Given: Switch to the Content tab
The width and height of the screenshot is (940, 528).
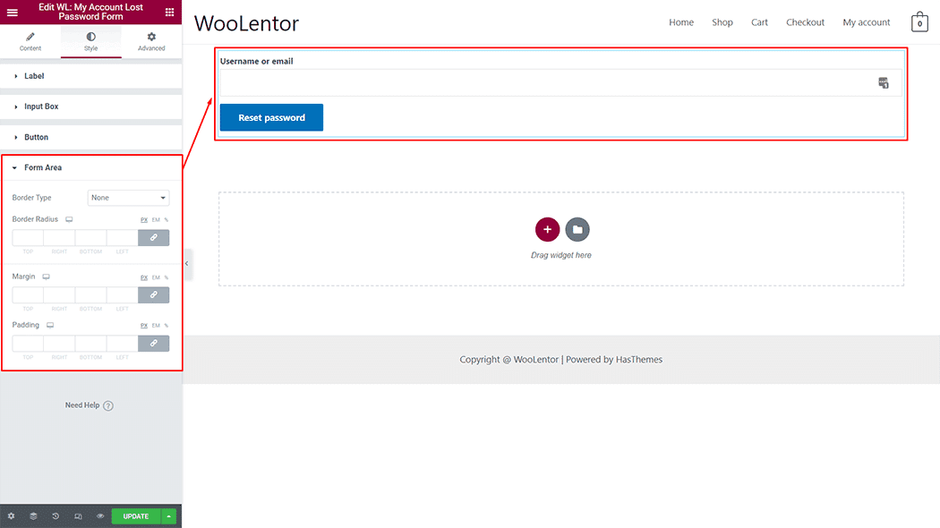Looking at the screenshot, I should click(30, 41).
